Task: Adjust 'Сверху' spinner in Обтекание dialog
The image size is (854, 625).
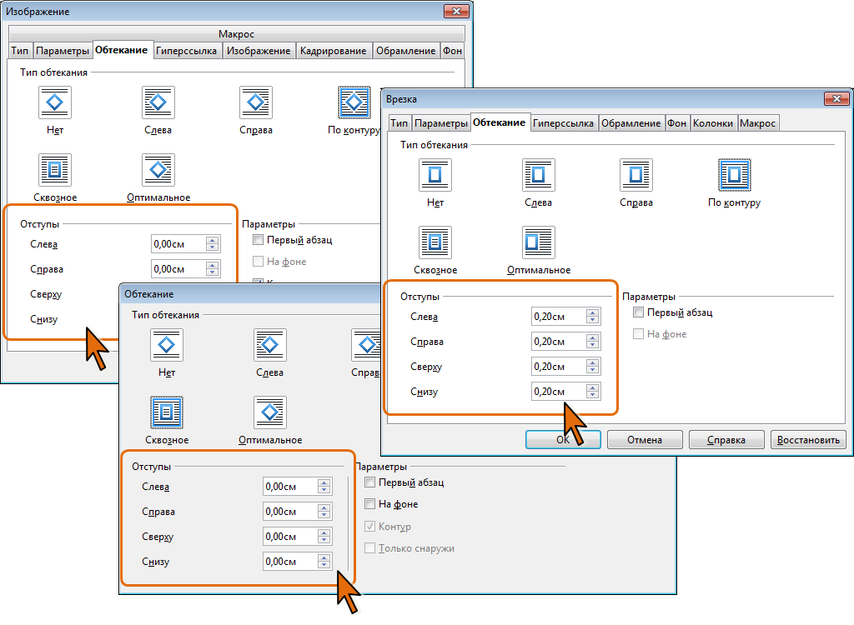Action: coord(324,537)
